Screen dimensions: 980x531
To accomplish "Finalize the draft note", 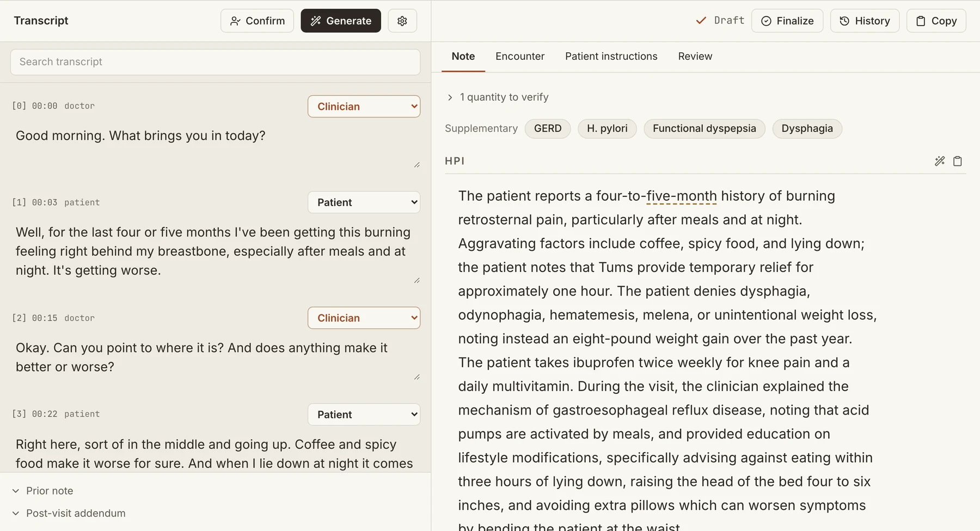I will coord(787,21).
